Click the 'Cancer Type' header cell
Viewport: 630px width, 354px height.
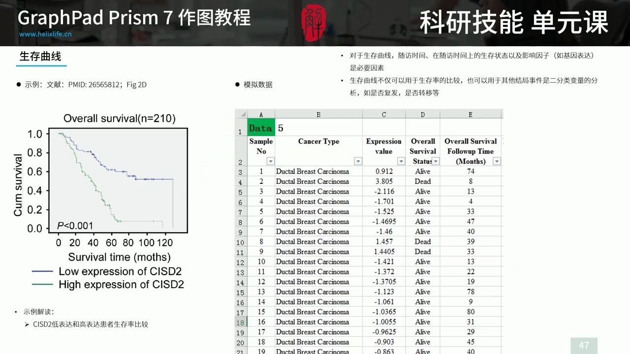coord(318,151)
